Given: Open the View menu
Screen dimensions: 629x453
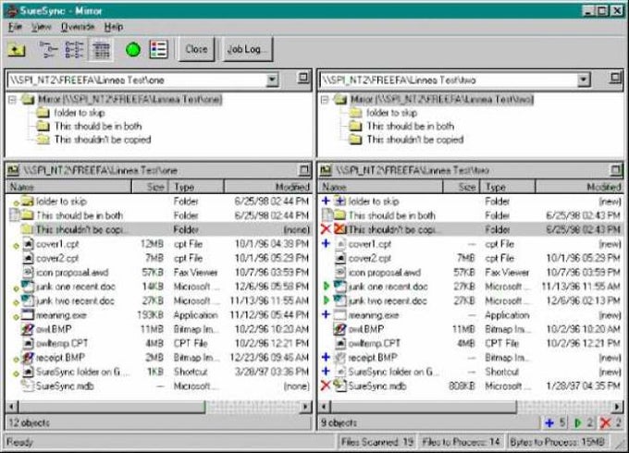Looking at the screenshot, I should pyautogui.click(x=42, y=27).
